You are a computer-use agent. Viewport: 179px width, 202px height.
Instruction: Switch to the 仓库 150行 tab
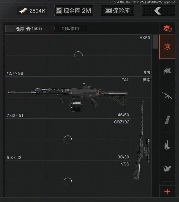[x=29, y=28]
